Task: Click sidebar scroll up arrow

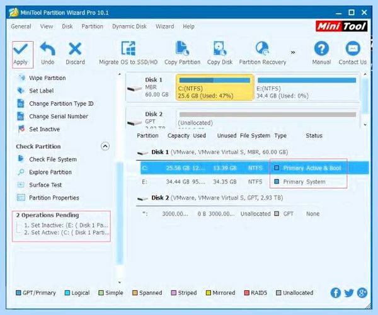Action: 120,74
